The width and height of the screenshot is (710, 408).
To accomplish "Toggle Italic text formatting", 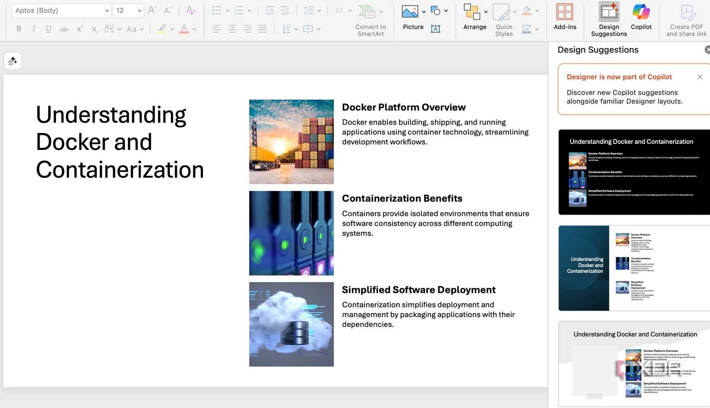I will (x=34, y=29).
